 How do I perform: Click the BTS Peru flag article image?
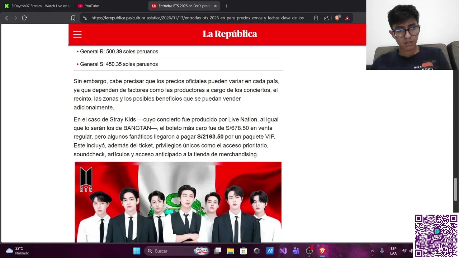pyautogui.click(x=178, y=202)
